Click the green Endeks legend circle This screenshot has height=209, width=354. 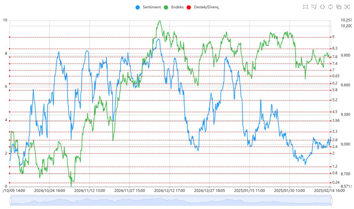click(x=167, y=7)
